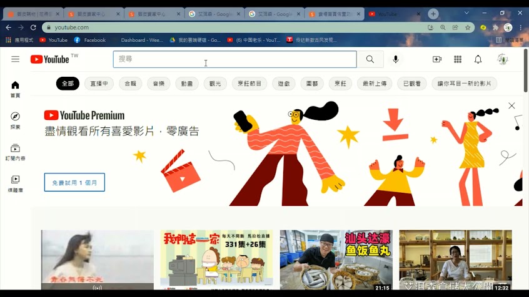Click the zoom magnifier in address bar
The image size is (529, 297).
pos(443,27)
